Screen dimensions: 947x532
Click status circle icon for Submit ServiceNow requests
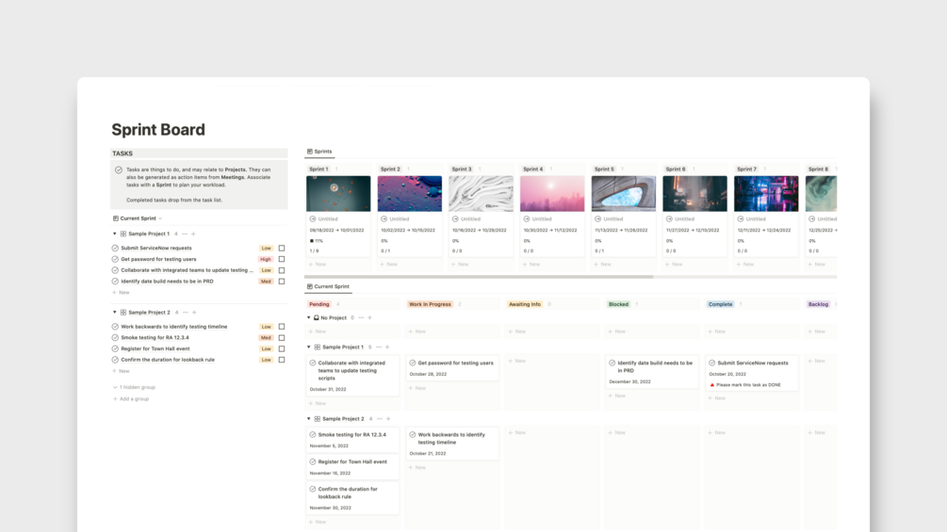(115, 248)
